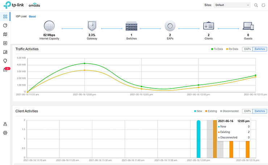Switch Traffic Activities to EAPs tab
Image resolution: width=268 pixels, height=165 pixels.
click(x=247, y=49)
